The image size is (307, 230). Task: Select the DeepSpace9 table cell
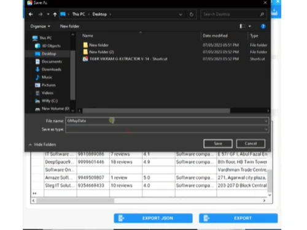[60, 162]
